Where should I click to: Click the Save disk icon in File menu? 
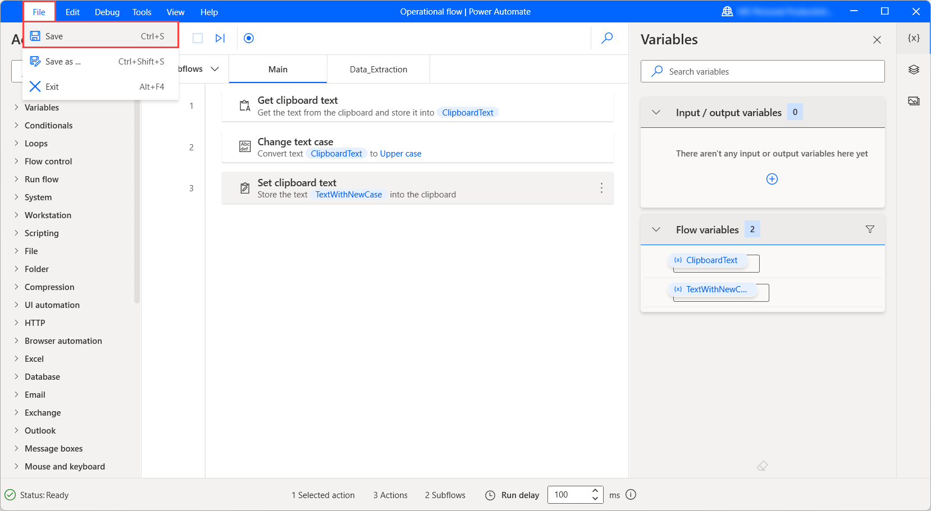(35, 36)
